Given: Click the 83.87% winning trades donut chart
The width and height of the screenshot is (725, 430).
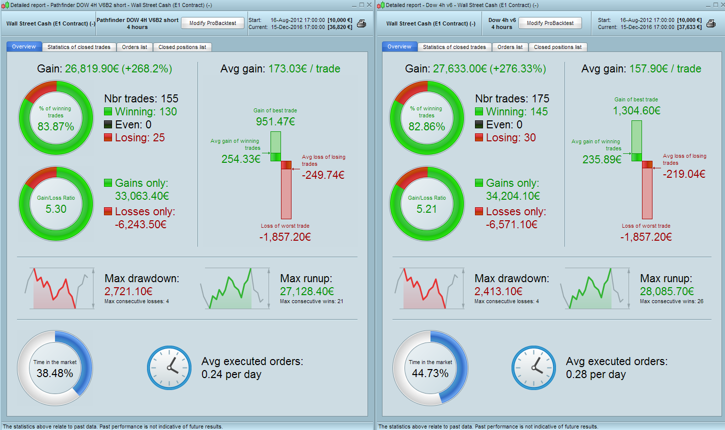Looking at the screenshot, I should pyautogui.click(x=56, y=118).
